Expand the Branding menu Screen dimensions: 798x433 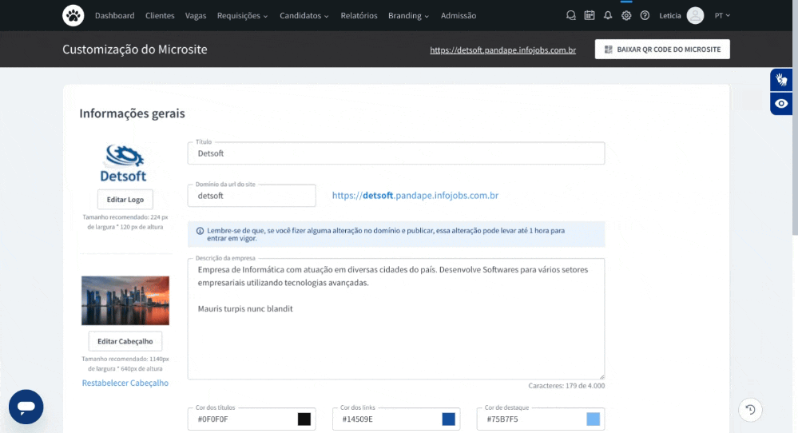408,16
